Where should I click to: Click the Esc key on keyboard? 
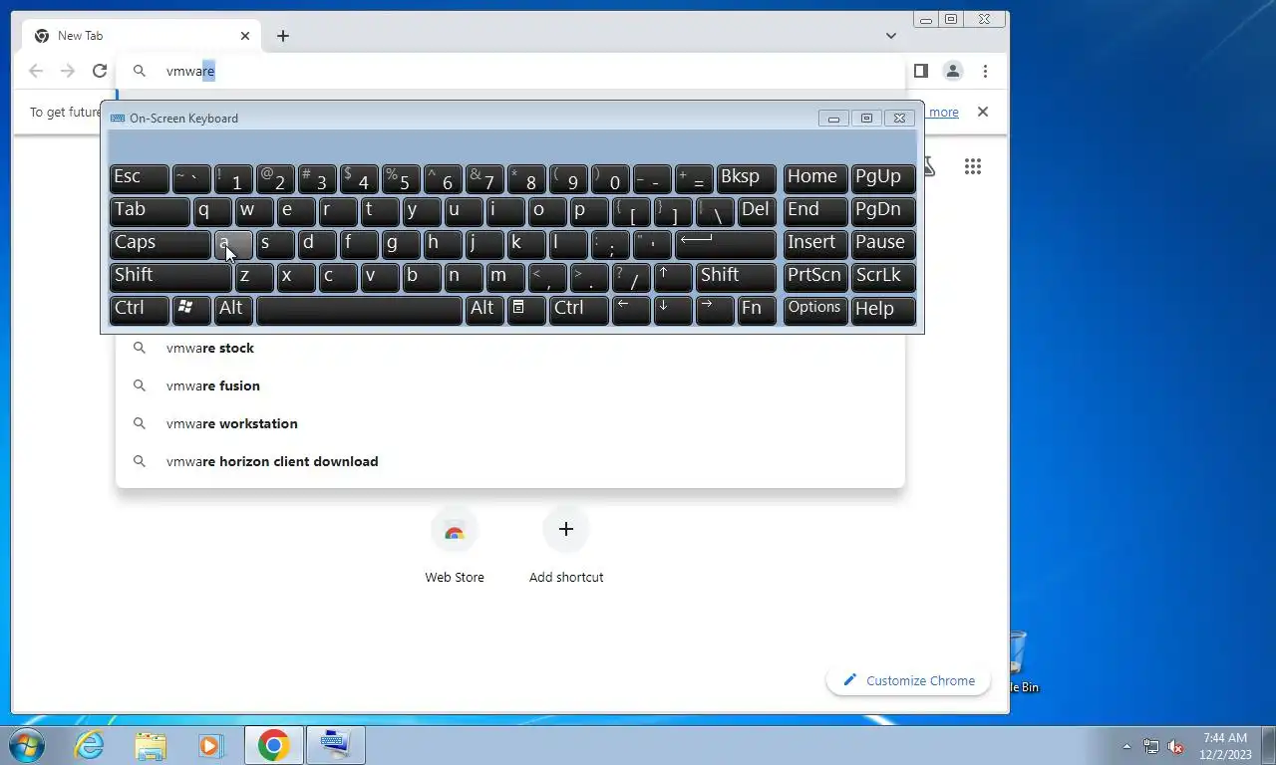tap(139, 178)
